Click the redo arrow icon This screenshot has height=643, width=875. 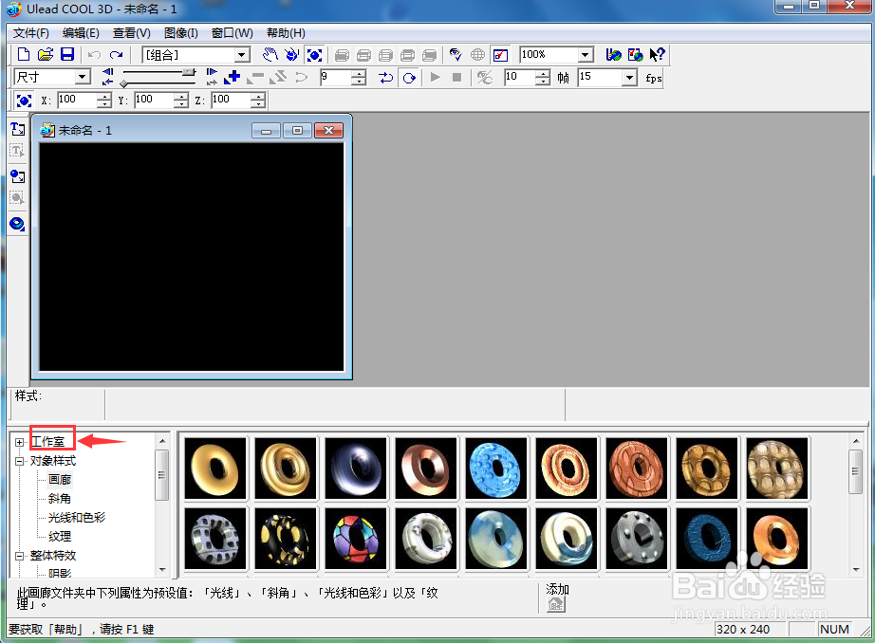(x=116, y=55)
